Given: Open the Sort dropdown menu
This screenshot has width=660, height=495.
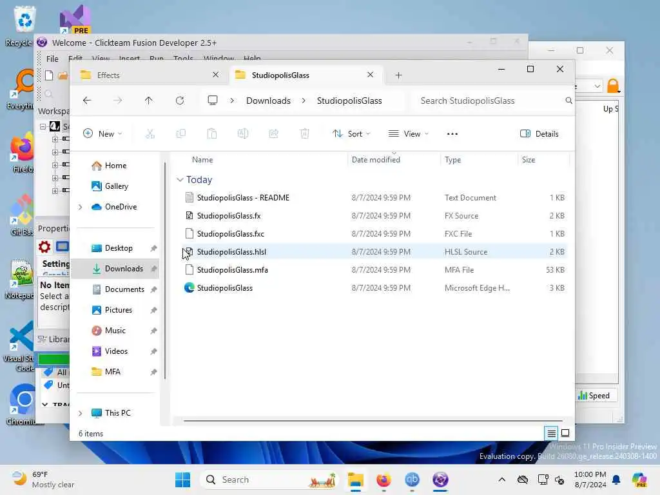Looking at the screenshot, I should coord(351,134).
